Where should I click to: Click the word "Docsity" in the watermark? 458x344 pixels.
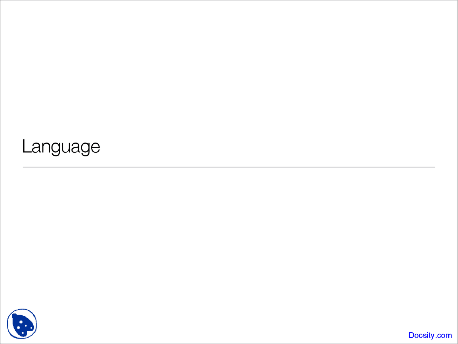point(422,335)
